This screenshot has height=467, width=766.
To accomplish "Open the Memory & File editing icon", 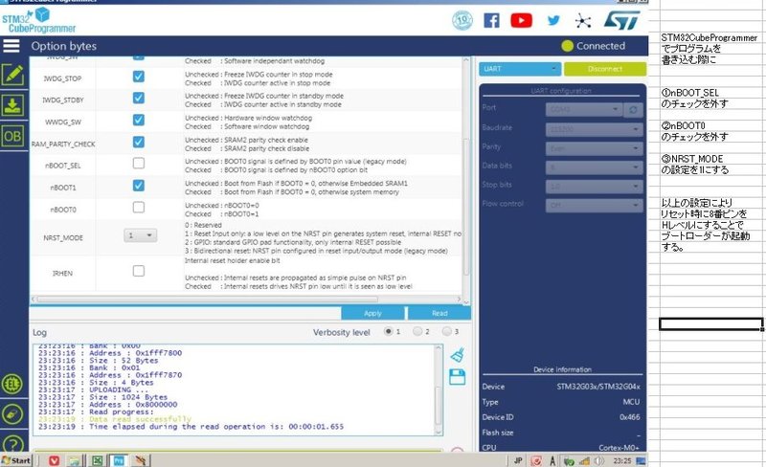I will tap(12, 74).
